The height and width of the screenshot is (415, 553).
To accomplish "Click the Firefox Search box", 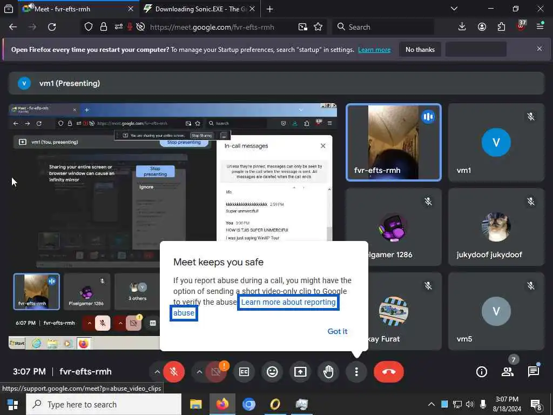I will [383, 27].
